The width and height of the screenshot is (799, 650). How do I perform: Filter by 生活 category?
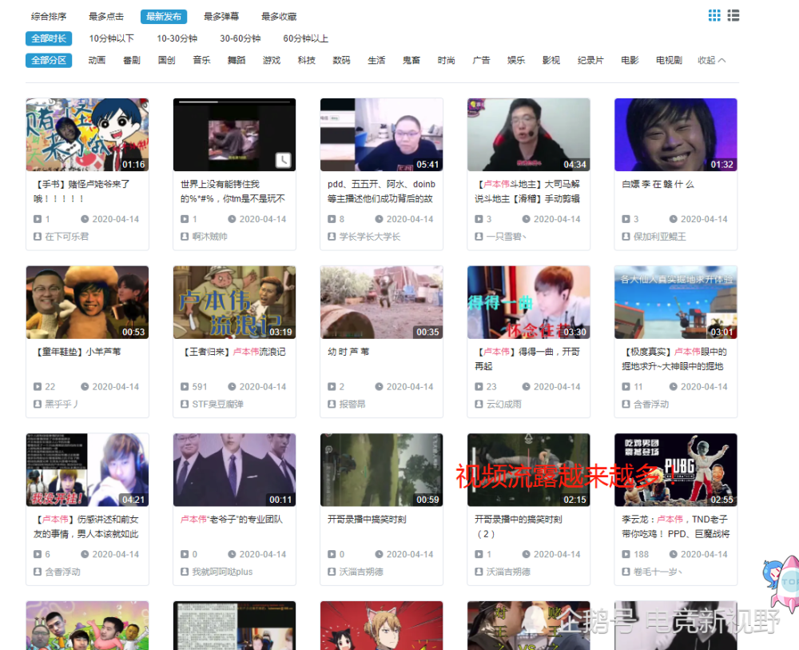click(x=376, y=60)
